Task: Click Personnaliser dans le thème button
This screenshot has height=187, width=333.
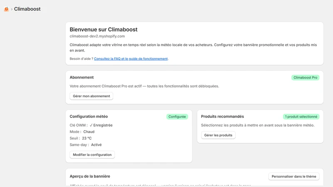Action: click(x=294, y=176)
